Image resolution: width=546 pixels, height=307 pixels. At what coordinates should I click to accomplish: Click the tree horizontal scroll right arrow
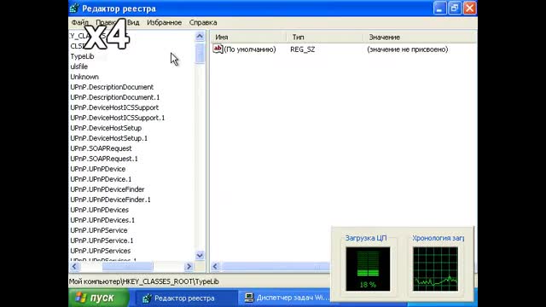[189, 267]
